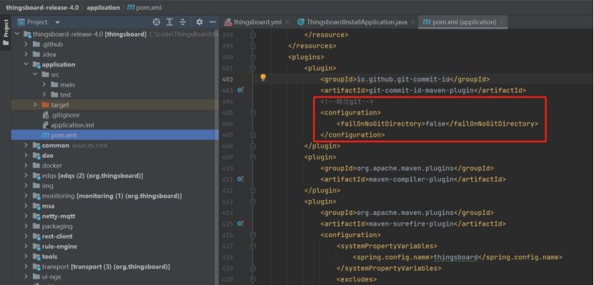Switch to ThingsboardInstallApplication.java tab
The image size is (594, 285).
357,22
